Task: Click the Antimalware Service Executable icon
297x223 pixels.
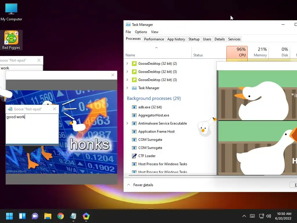Action: pos(134,123)
